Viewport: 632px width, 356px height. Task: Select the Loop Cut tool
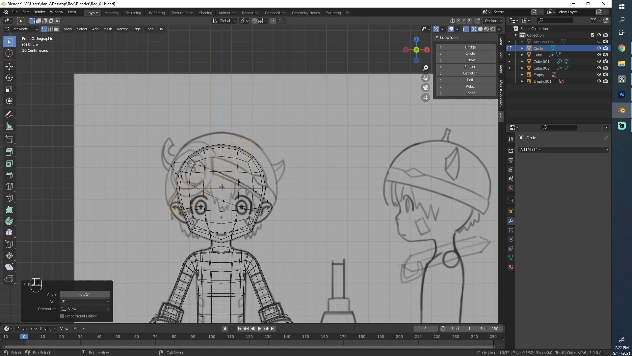click(x=9, y=187)
